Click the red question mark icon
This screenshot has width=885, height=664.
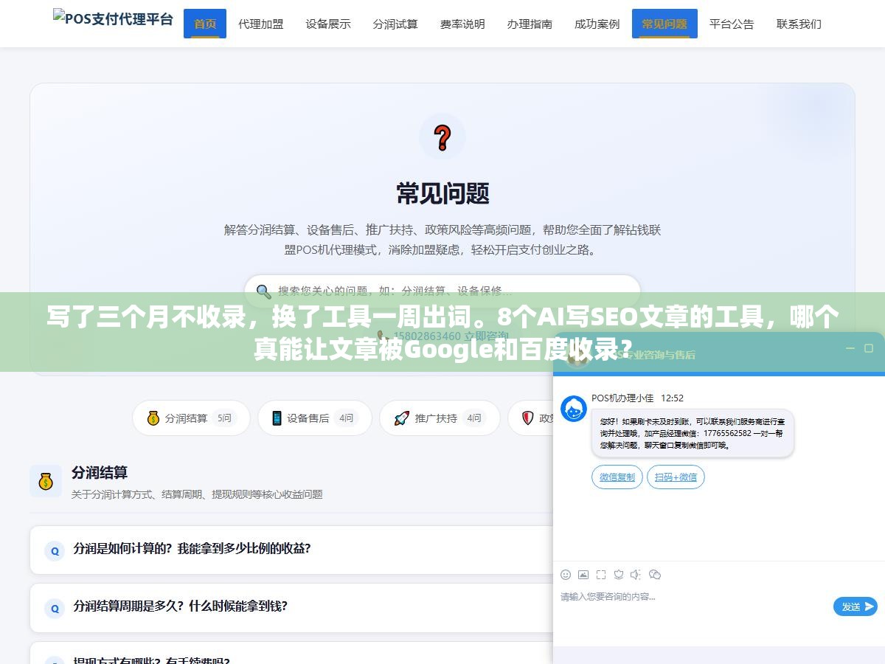(442, 137)
